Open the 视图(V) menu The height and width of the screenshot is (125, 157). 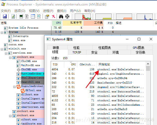tap(34, 11)
